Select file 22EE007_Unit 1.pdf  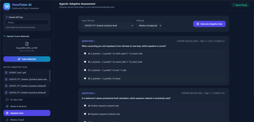(26, 72)
